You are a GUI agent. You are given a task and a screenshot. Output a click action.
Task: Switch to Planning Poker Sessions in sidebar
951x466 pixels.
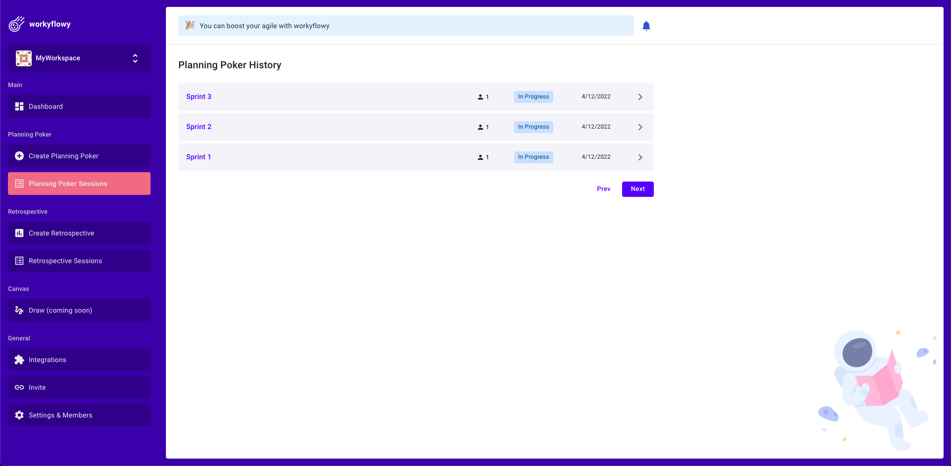point(67,183)
